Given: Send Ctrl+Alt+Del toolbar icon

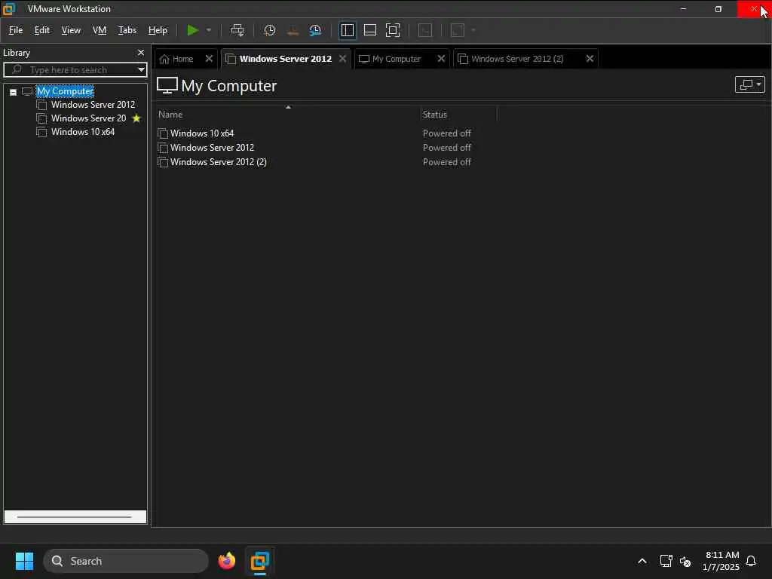Looking at the screenshot, I should pos(237,30).
